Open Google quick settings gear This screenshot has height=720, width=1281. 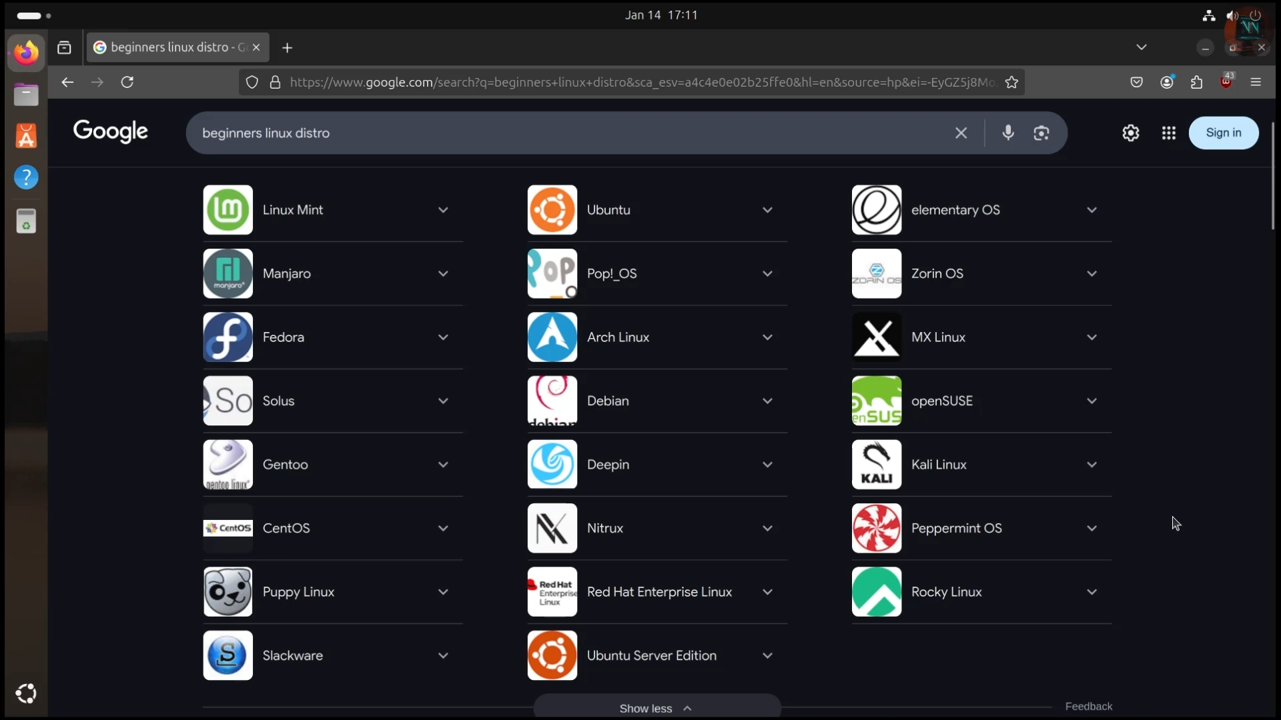[x=1130, y=133]
